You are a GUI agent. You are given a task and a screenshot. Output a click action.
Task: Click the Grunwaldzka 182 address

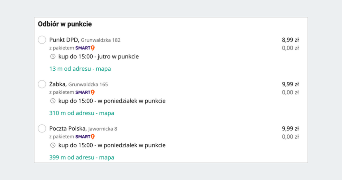[x=101, y=40]
